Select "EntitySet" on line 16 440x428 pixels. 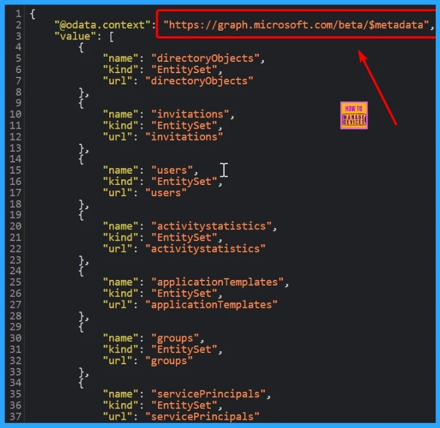click(x=184, y=181)
